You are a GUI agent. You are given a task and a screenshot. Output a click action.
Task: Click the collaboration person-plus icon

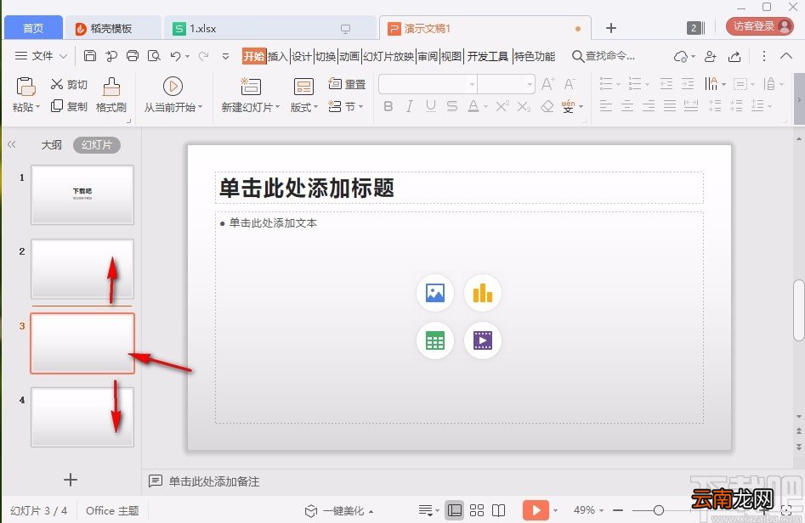pos(710,56)
